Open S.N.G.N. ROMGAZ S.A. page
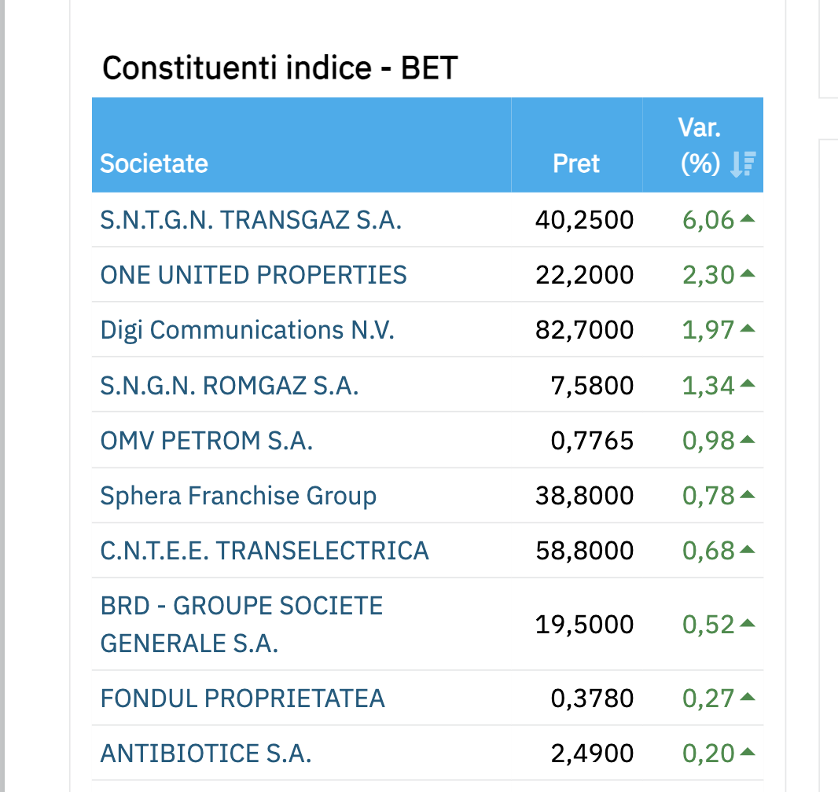 point(229,386)
